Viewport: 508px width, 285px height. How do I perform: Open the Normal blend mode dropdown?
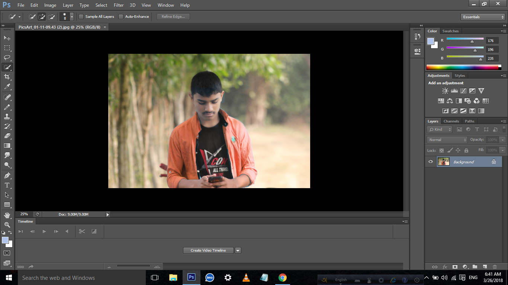447,140
